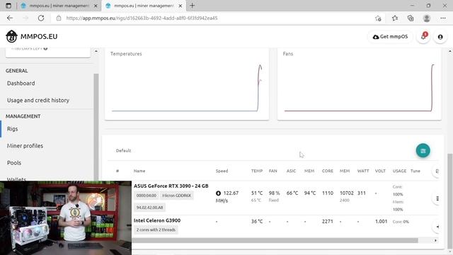Open the user account icon in header

[x=440, y=37]
